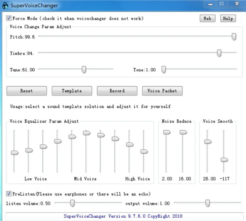Screen dimensions: 246x221
Task: Click the output volume slider handle
Action: point(207,203)
